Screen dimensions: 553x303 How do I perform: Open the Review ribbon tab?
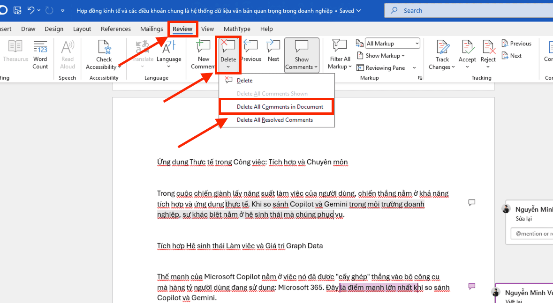[182, 29]
